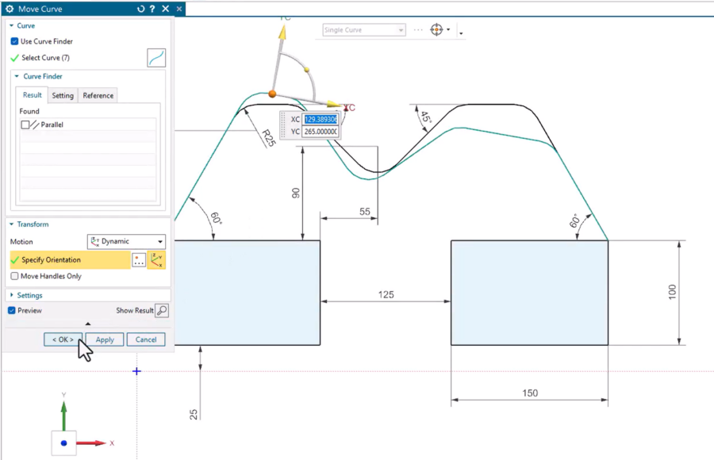Expand the Settings section
This screenshot has width=714, height=460.
(x=29, y=294)
